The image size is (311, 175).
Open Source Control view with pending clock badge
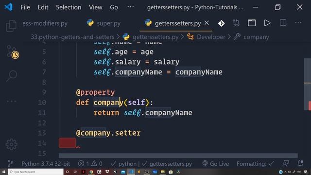pos(13,52)
